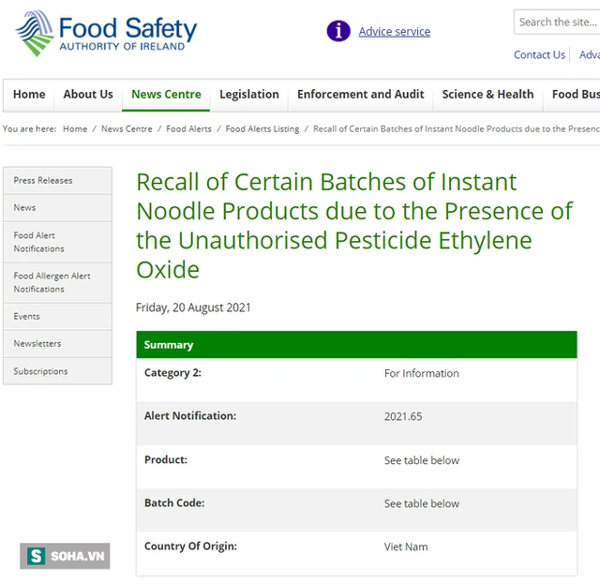Open Food Alert Notifications sidebar item
600x584 pixels.
39,242
